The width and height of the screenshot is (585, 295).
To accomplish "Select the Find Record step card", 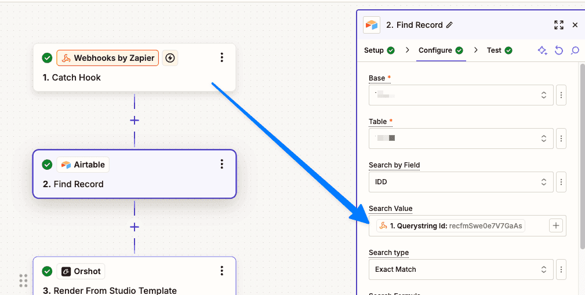I will coord(135,174).
